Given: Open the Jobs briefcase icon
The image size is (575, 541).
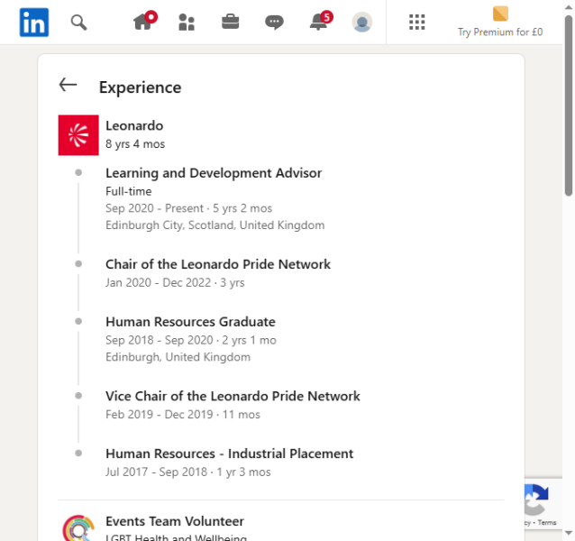Looking at the screenshot, I should [231, 23].
